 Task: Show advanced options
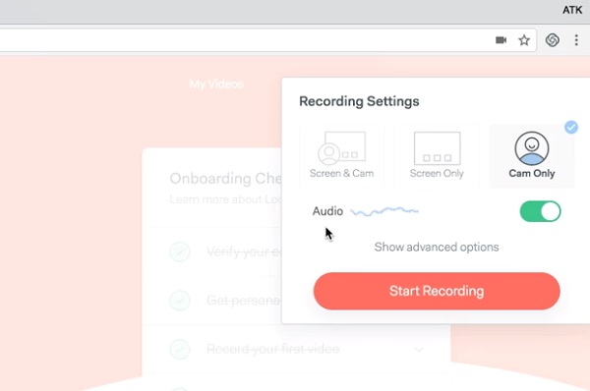tap(437, 247)
